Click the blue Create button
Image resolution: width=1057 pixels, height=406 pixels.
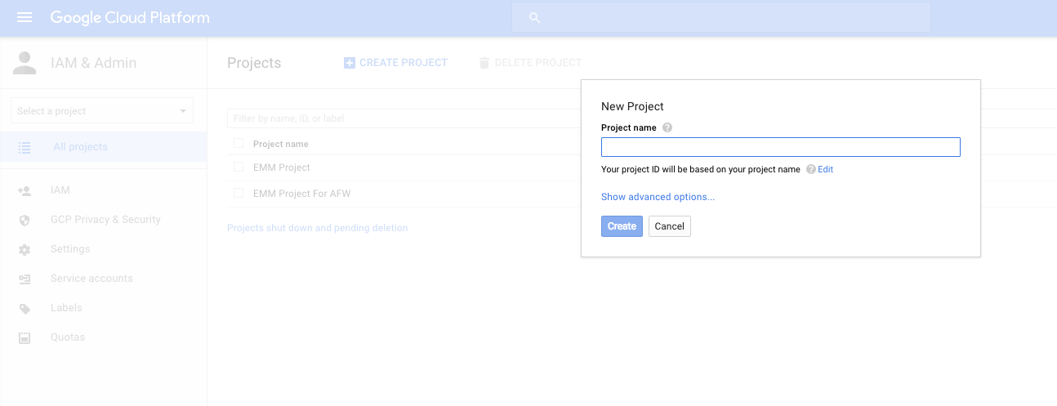coord(622,226)
